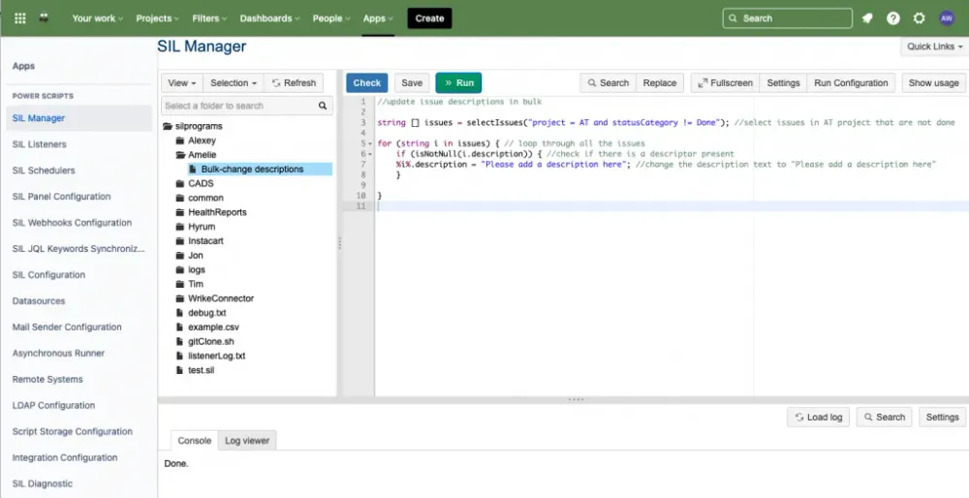The width and height of the screenshot is (969, 498).
Task: Click the Instacart folder icon
Action: click(180, 241)
